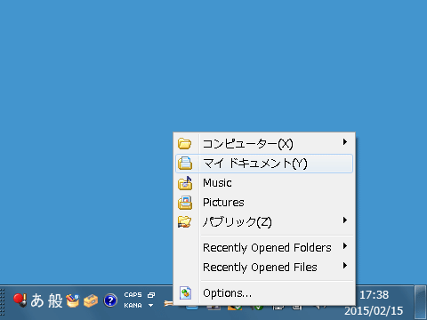Open Recently Opened Folders submenu
This screenshot has height=320, width=427.
[264, 247]
